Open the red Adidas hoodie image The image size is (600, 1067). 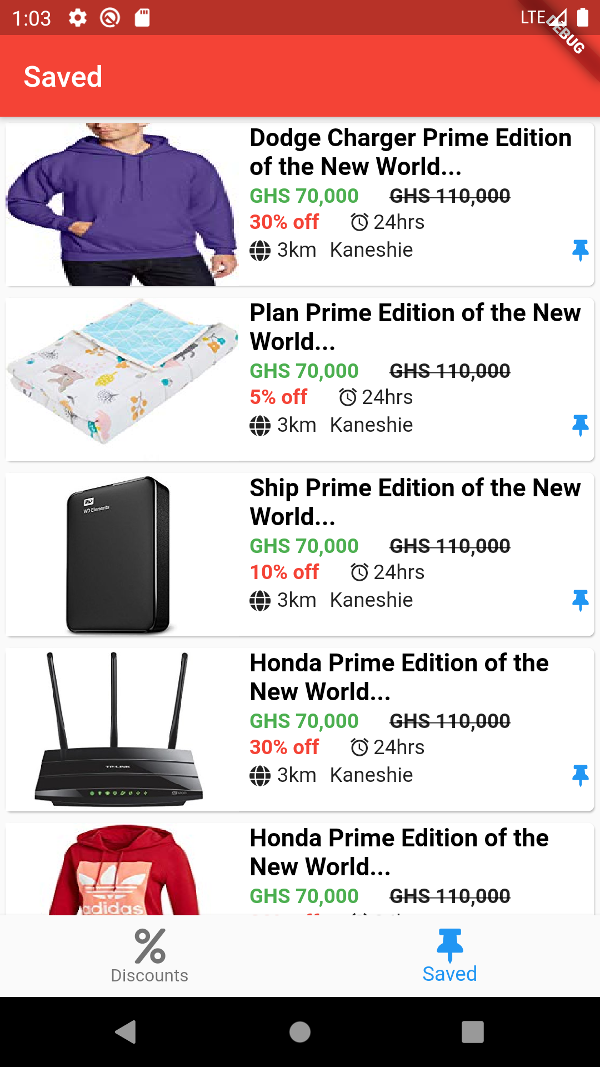point(122,869)
